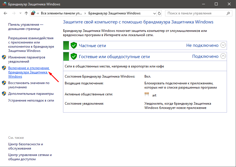The height and width of the screenshot is (167, 236).
Task: Select the network name art
Action: (154, 95)
